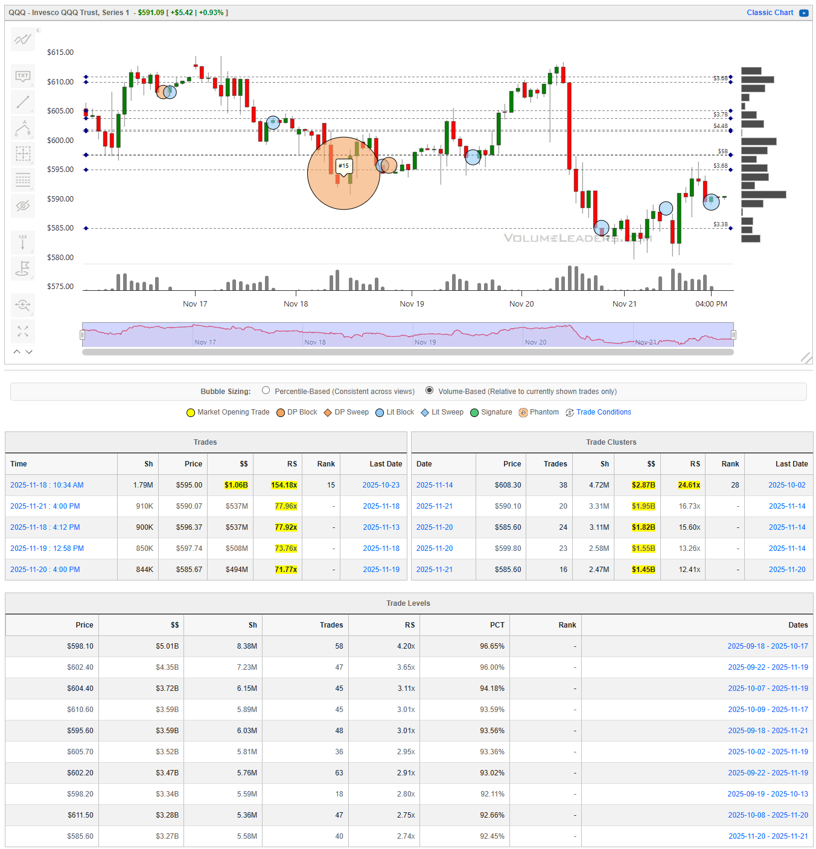
Task: Open trade 2025-11-19 : 12:58 PM
Action: pos(47,549)
